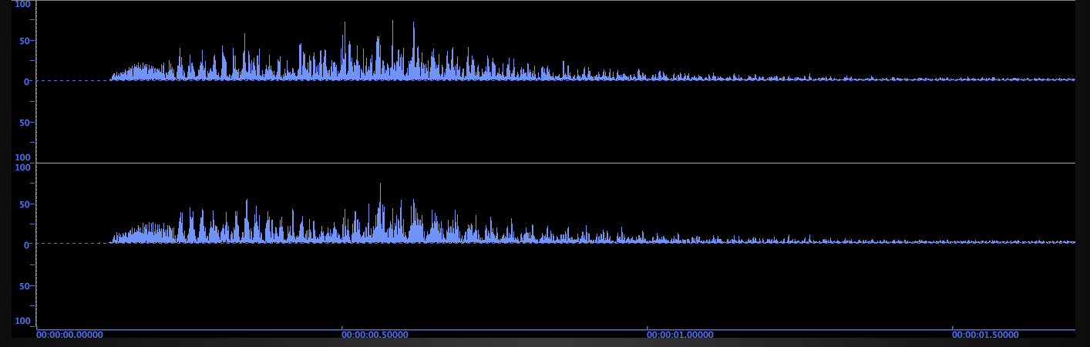Click the dashed silence line before upper waveform onset
Image resolution: width=1090 pixels, height=347 pixels.
[73, 80]
